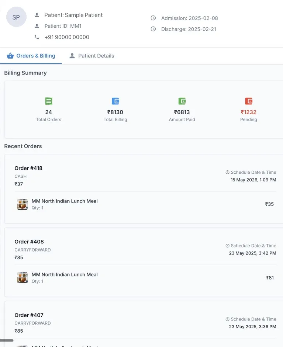This screenshot has width=283, height=347.
Task: Select the patient phone number +91 90000 00000
Action: tap(67, 37)
